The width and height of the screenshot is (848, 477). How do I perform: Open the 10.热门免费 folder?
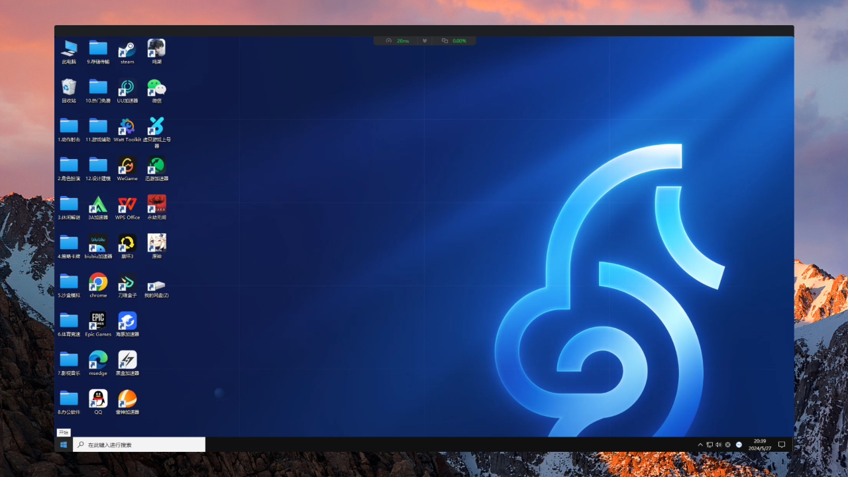point(98,91)
